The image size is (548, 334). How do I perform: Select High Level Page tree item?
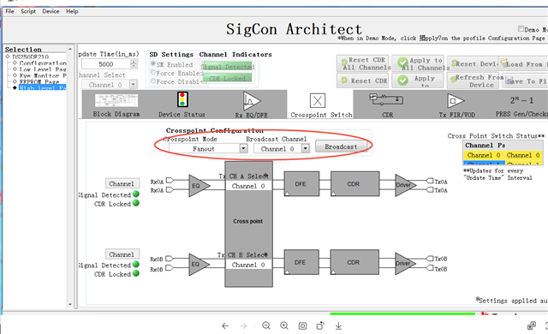(x=42, y=87)
